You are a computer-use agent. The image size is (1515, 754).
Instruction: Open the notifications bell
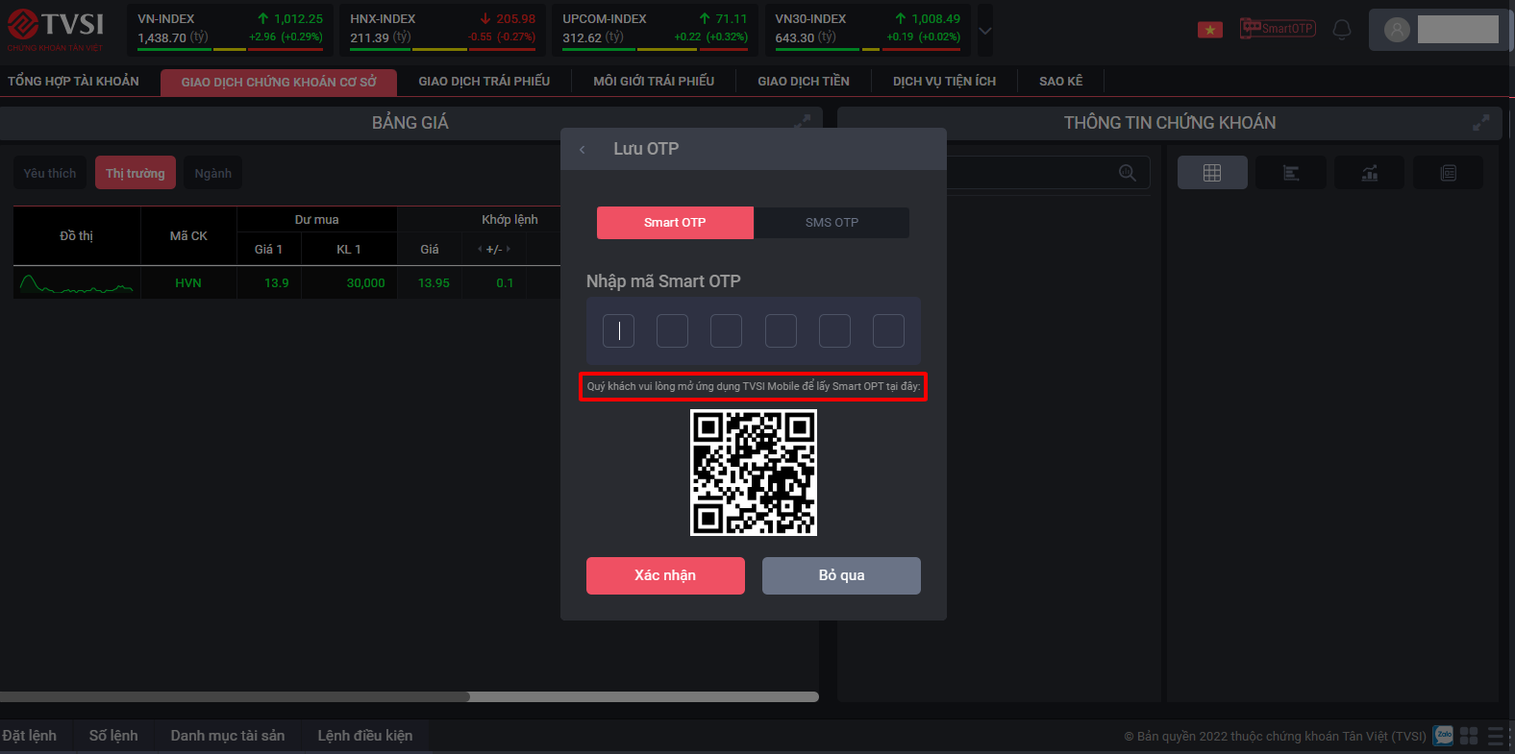1342,30
